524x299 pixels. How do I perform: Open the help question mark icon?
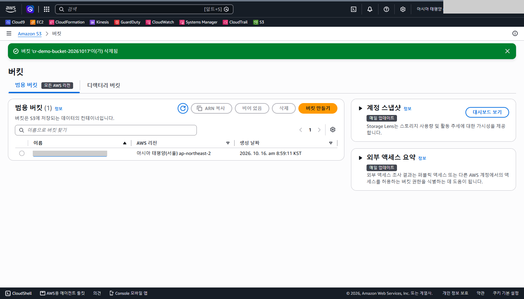pos(386,9)
